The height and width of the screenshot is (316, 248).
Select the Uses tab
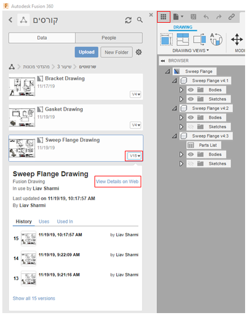pos(44,222)
